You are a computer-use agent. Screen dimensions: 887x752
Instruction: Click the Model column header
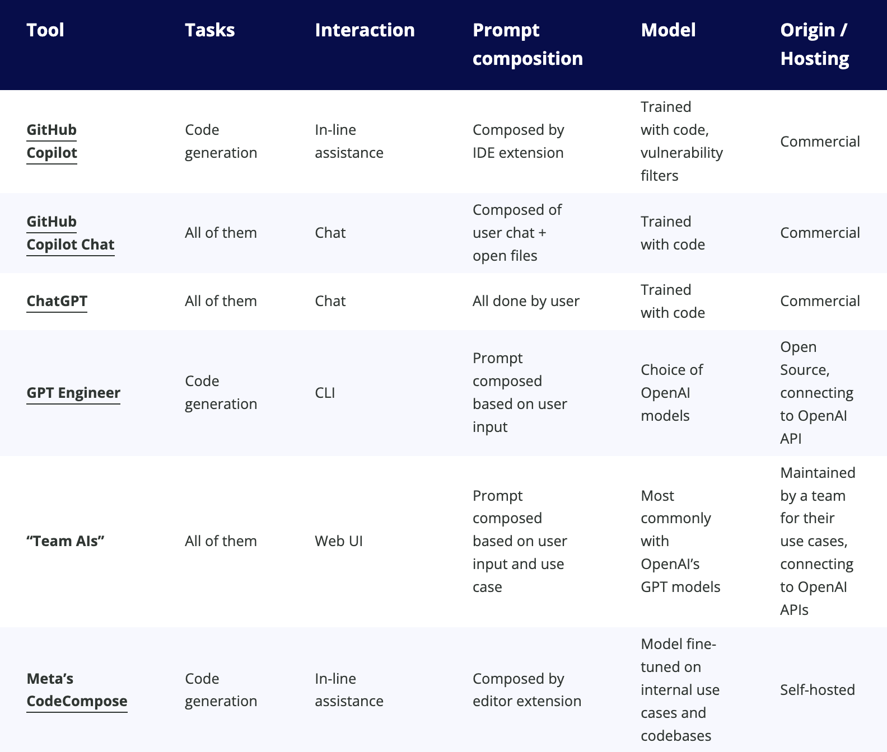click(668, 30)
